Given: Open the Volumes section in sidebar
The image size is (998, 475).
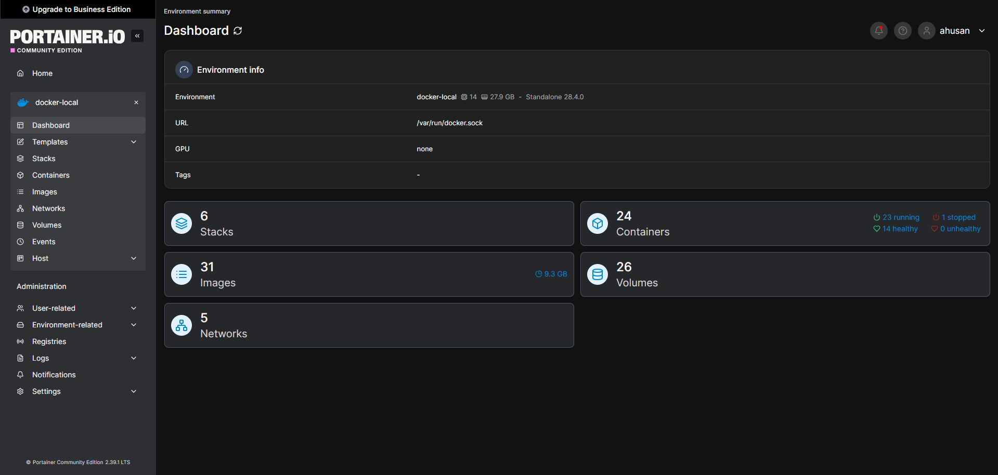Looking at the screenshot, I should [46, 225].
